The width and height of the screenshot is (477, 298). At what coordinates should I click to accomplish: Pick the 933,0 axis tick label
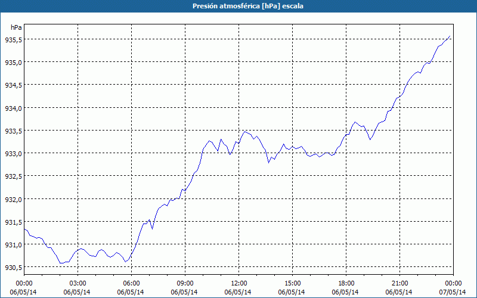[13, 154]
